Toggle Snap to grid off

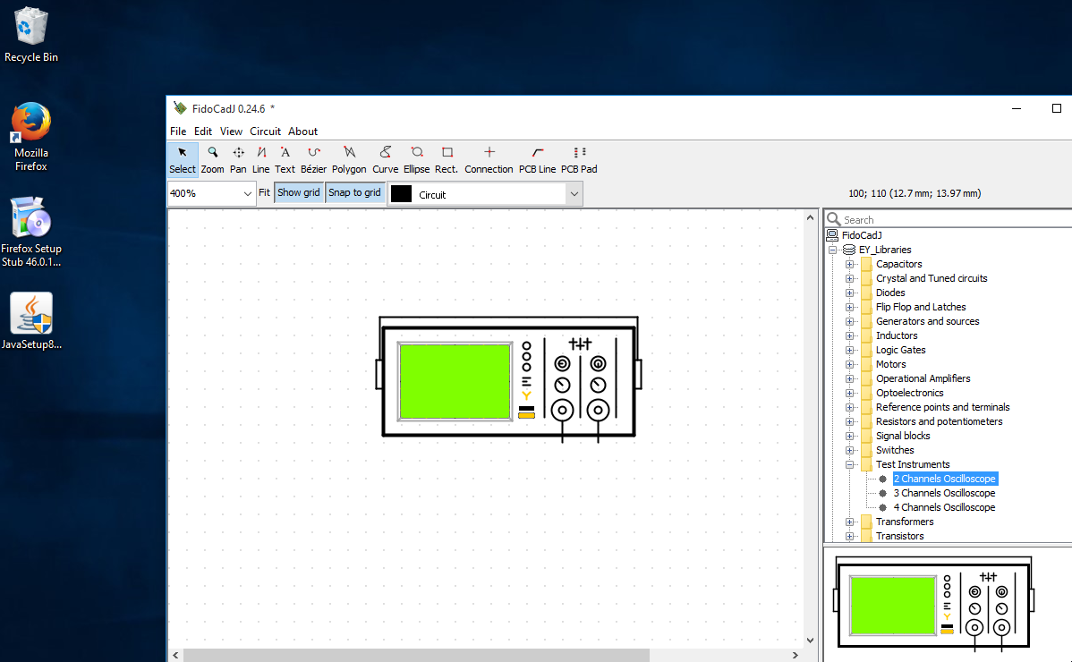point(354,192)
